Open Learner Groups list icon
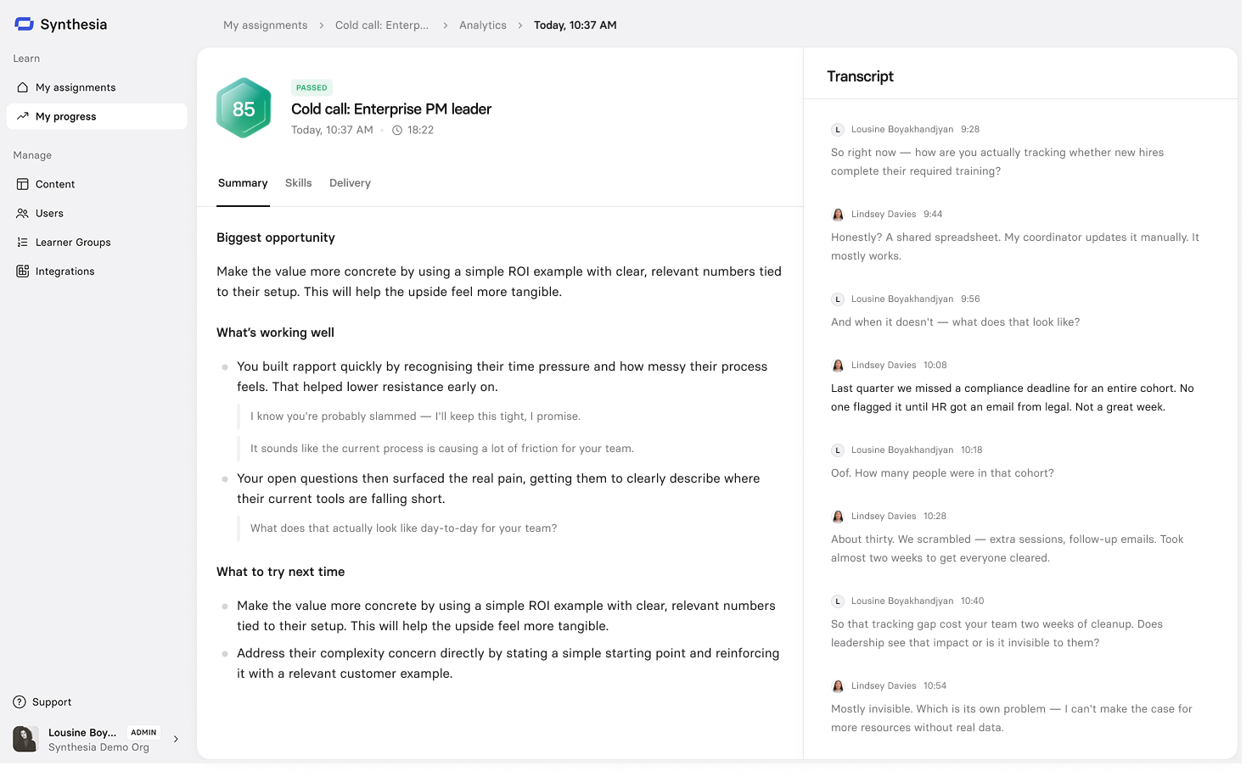The height and width of the screenshot is (777, 1252). click(23, 243)
